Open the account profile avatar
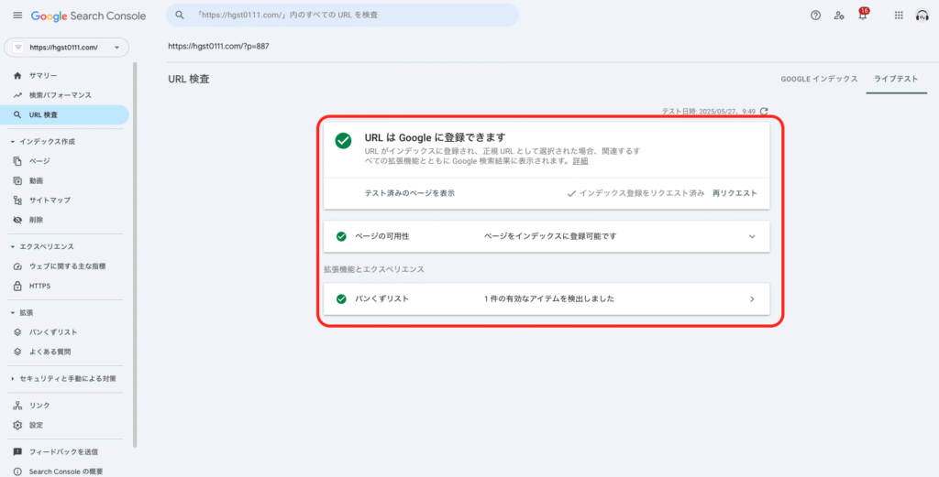The height and width of the screenshot is (477, 939). pos(922,16)
